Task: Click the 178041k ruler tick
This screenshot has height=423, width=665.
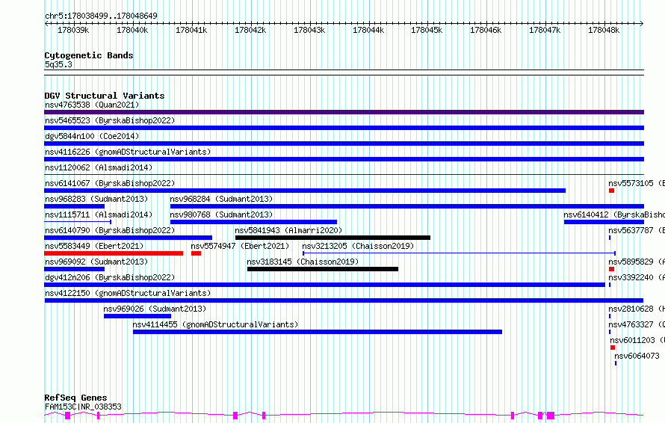Action: tap(191, 30)
